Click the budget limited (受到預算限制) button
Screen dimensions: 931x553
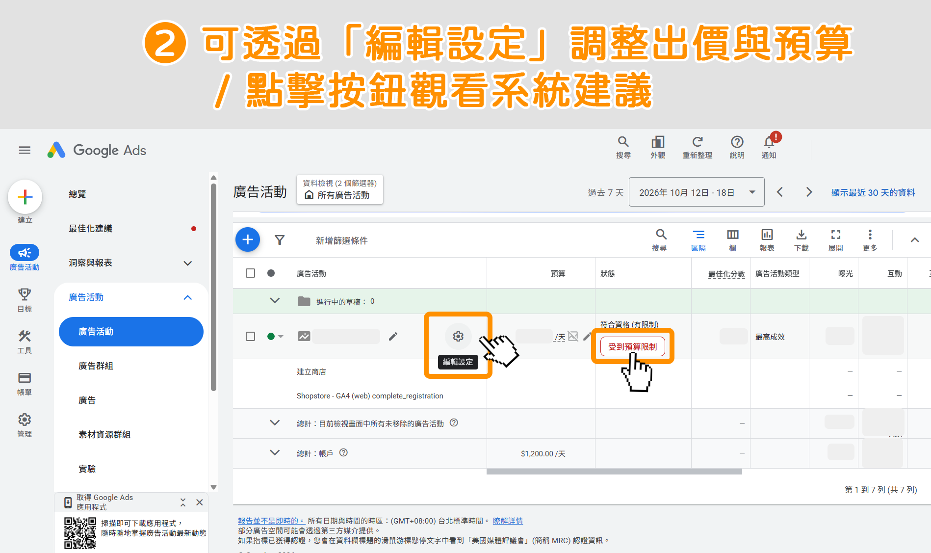point(632,346)
